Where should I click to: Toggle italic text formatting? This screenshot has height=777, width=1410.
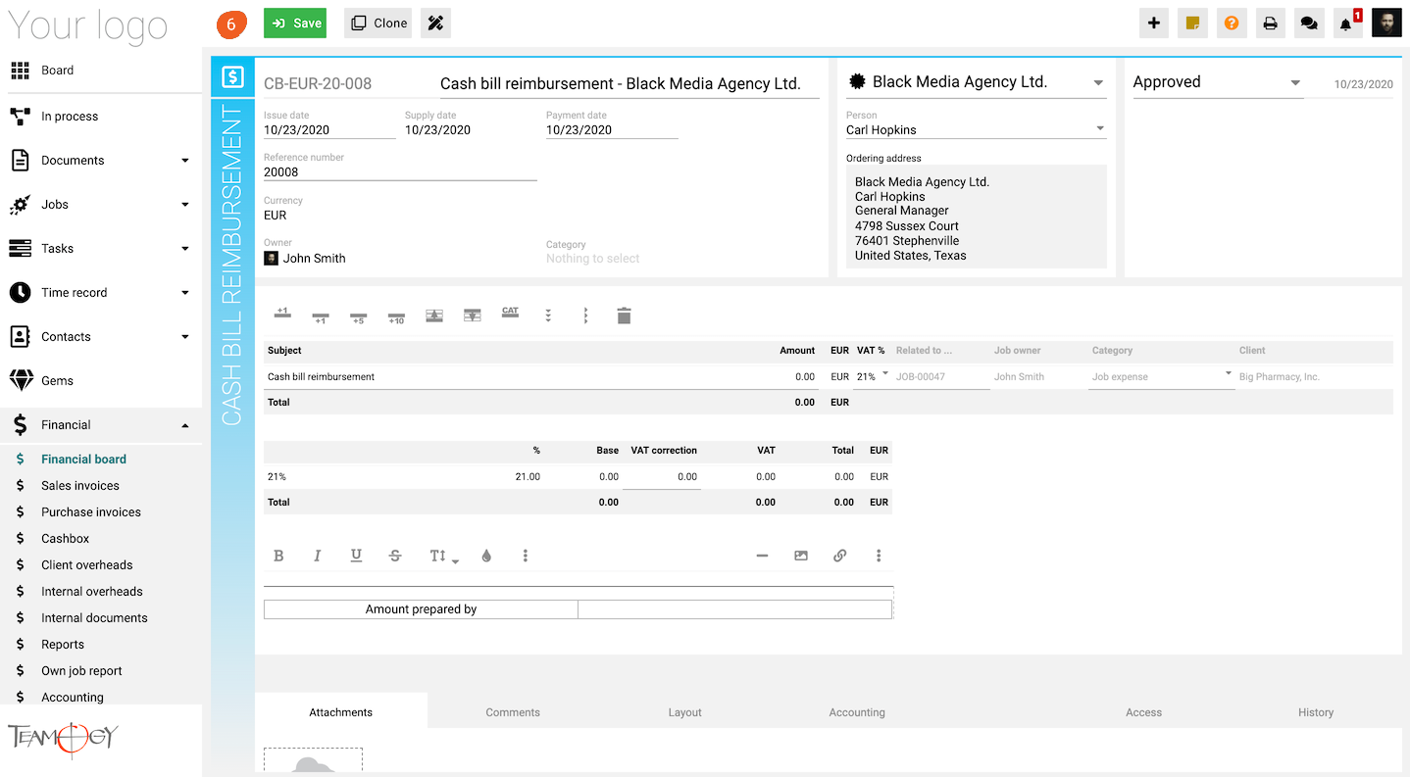(317, 556)
